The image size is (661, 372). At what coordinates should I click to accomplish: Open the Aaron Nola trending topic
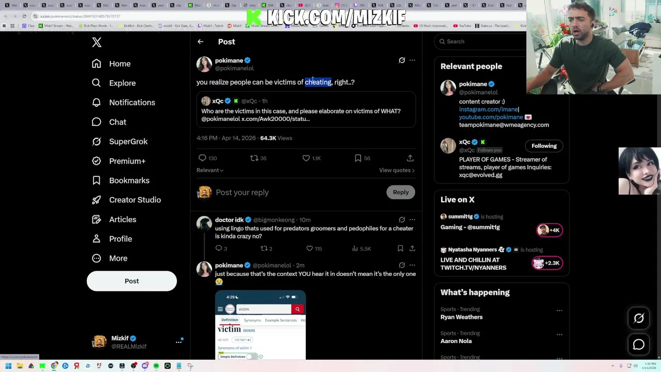pyautogui.click(x=456, y=341)
